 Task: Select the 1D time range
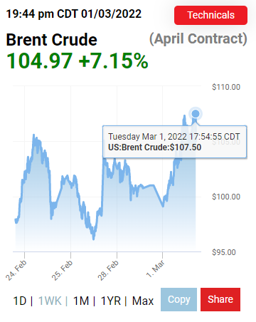pyautogui.click(x=20, y=301)
